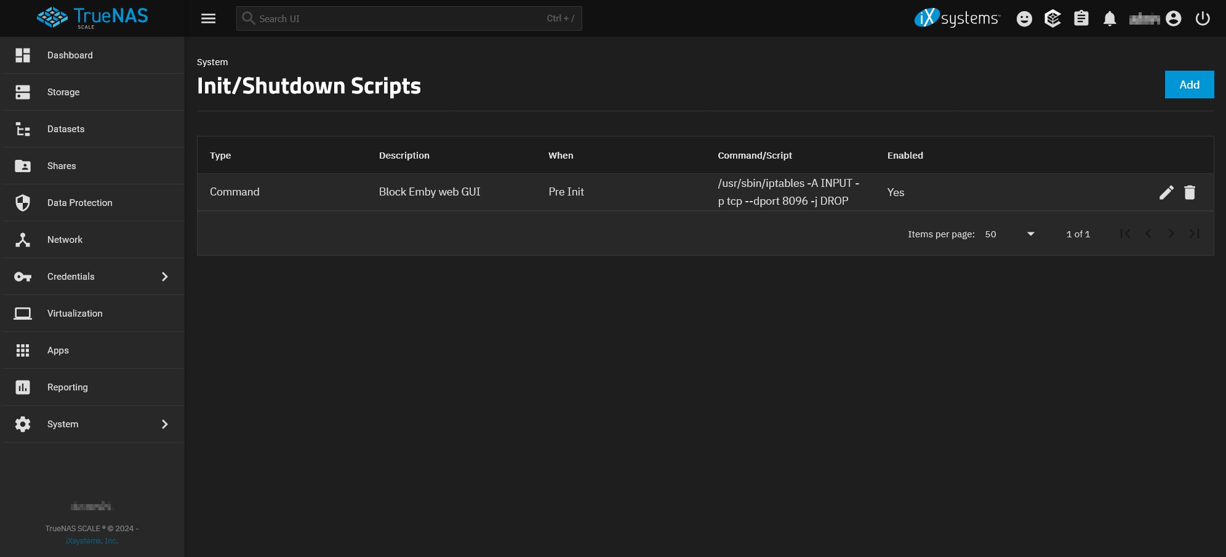1226x557 pixels.
Task: Open the Items per page dropdown
Action: 1010,234
